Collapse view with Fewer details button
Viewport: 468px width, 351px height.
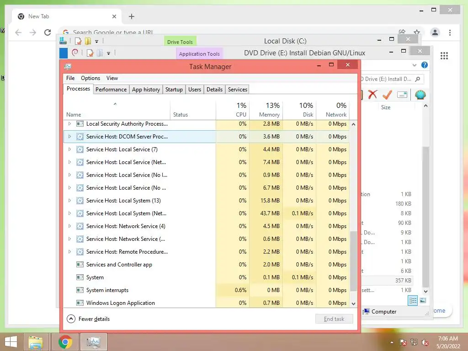(x=88, y=319)
